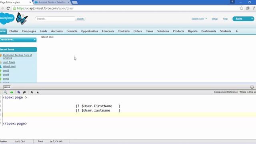Open the Orders tab
The height and width of the screenshot is (144, 256).
coord(138,31)
